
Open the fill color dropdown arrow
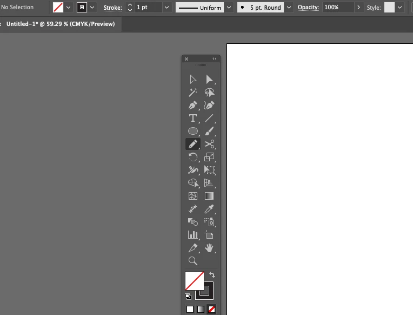(x=68, y=8)
